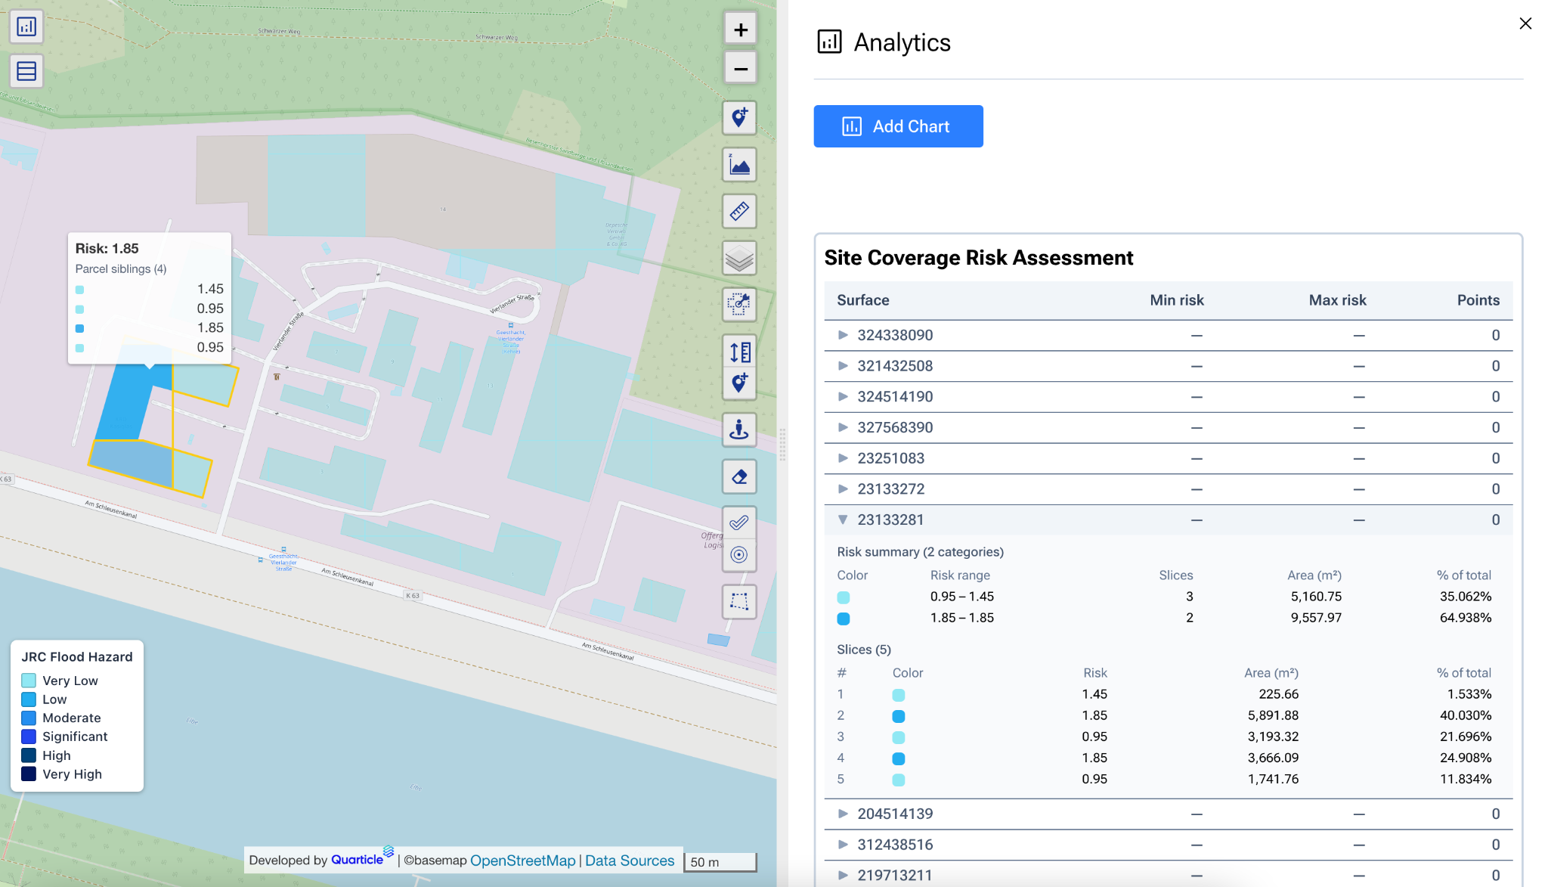This screenshot has height=887, width=1548.
Task: Select the ruler measure tool
Action: coord(739,211)
